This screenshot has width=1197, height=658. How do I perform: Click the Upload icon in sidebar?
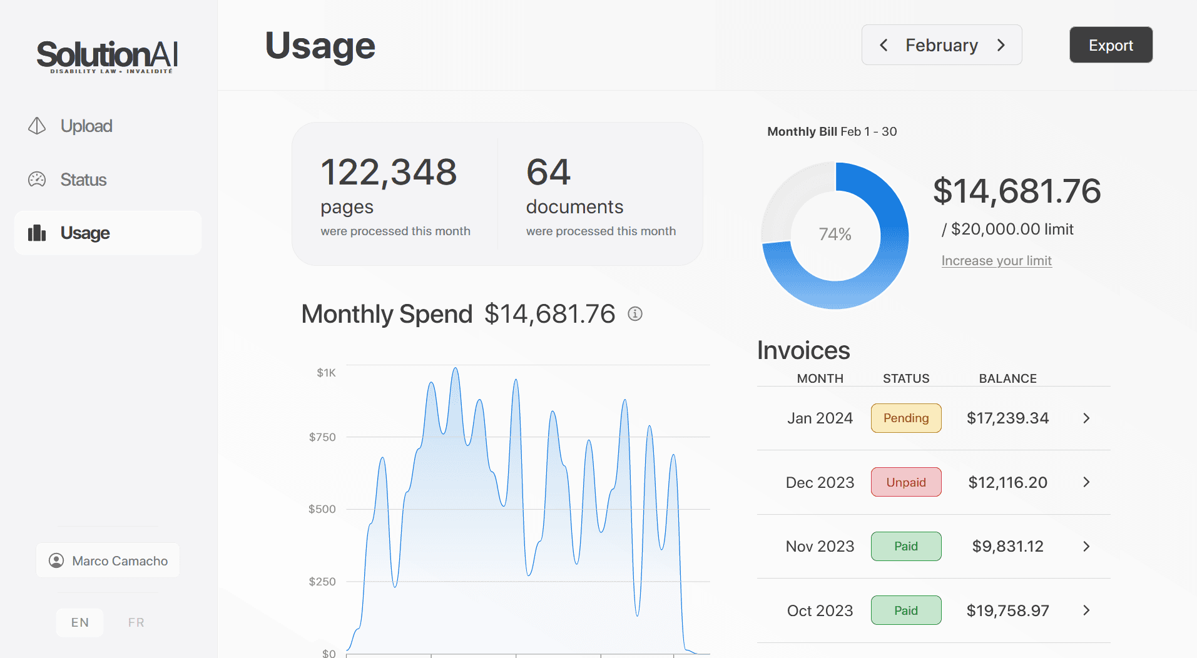click(x=37, y=126)
